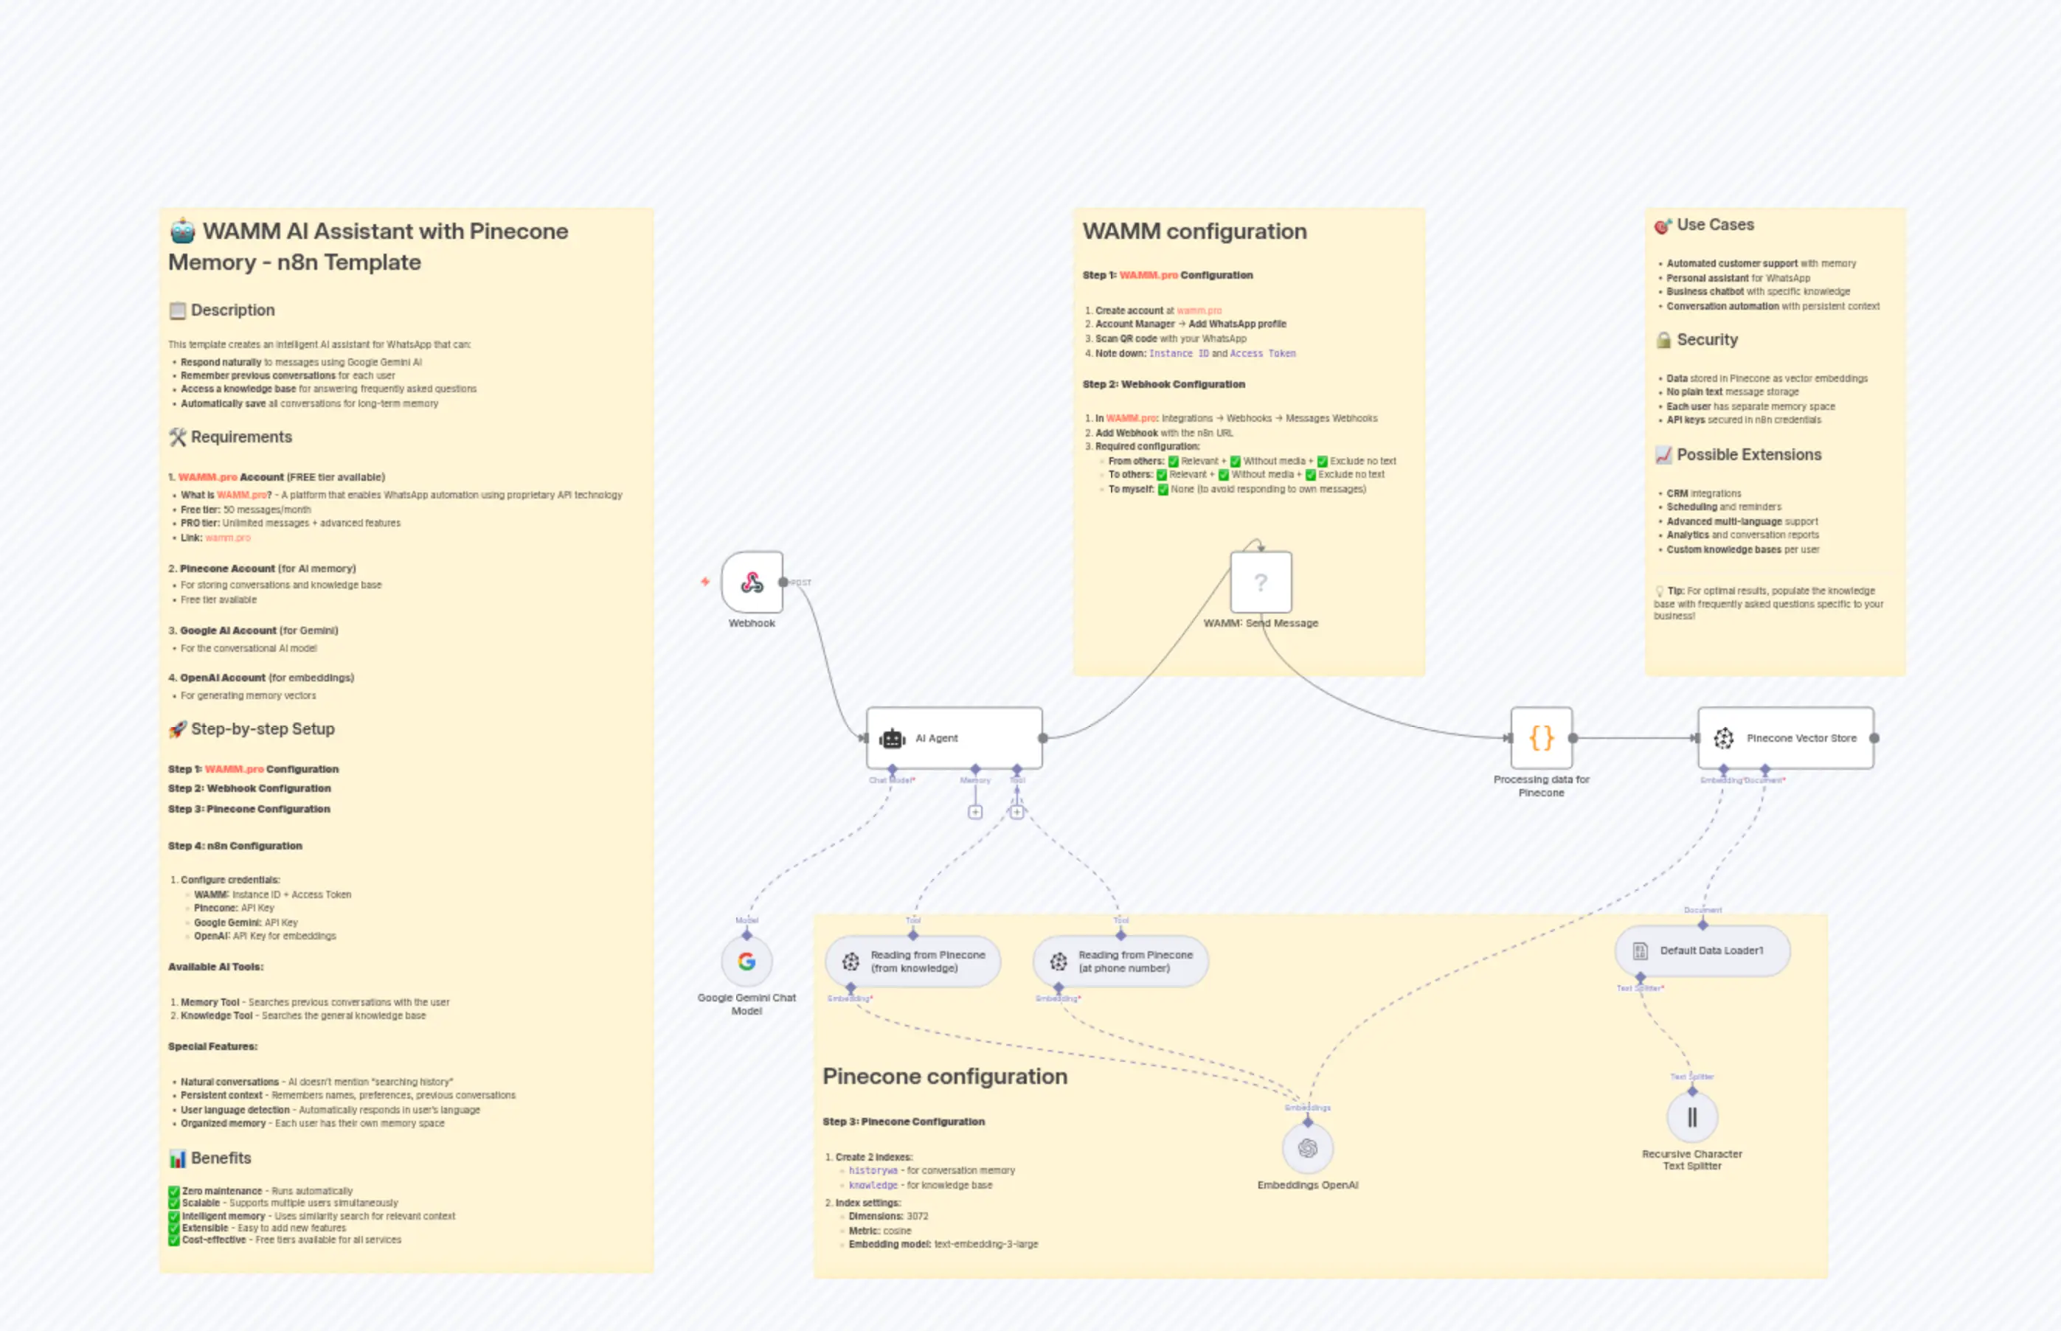Click the plus under AI Agent Memory connector
Screen dimensions: 2061x1331
click(x=974, y=813)
